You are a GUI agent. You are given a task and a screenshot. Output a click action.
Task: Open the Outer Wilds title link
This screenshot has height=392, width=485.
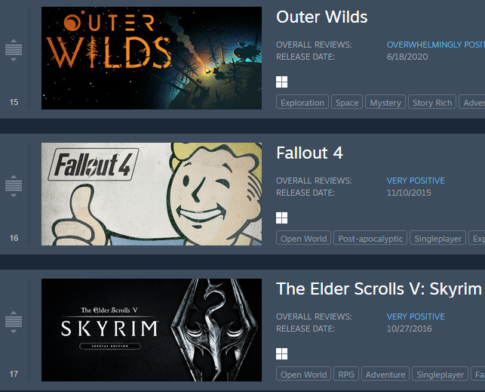point(321,17)
